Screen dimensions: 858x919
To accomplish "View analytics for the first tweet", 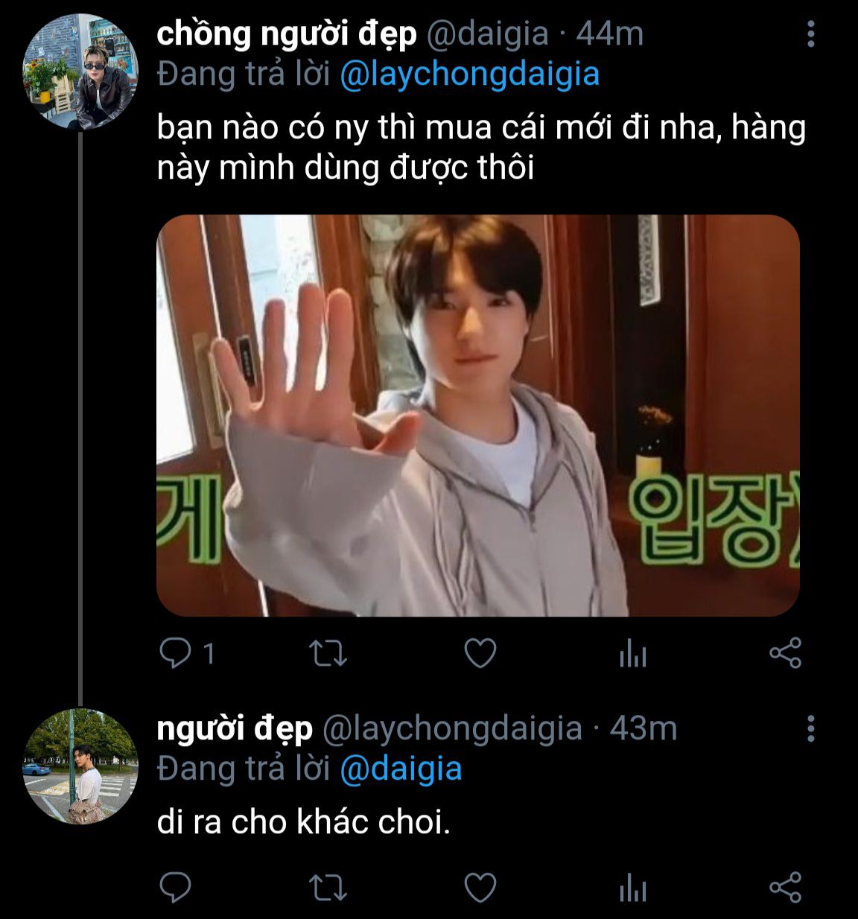I will [x=632, y=654].
